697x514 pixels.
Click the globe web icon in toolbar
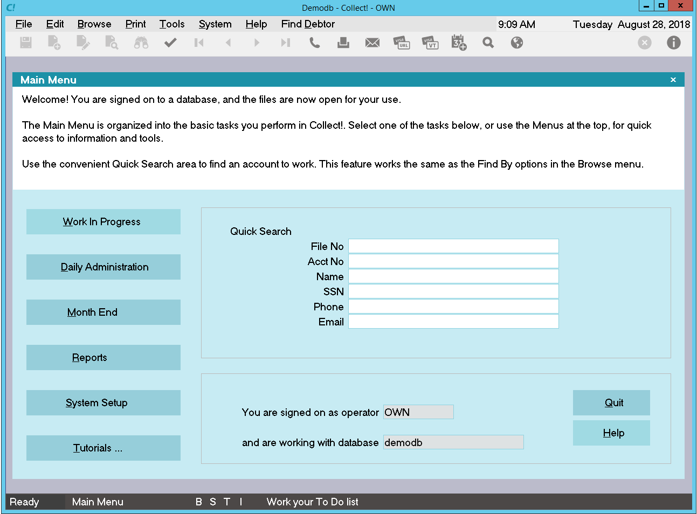516,43
